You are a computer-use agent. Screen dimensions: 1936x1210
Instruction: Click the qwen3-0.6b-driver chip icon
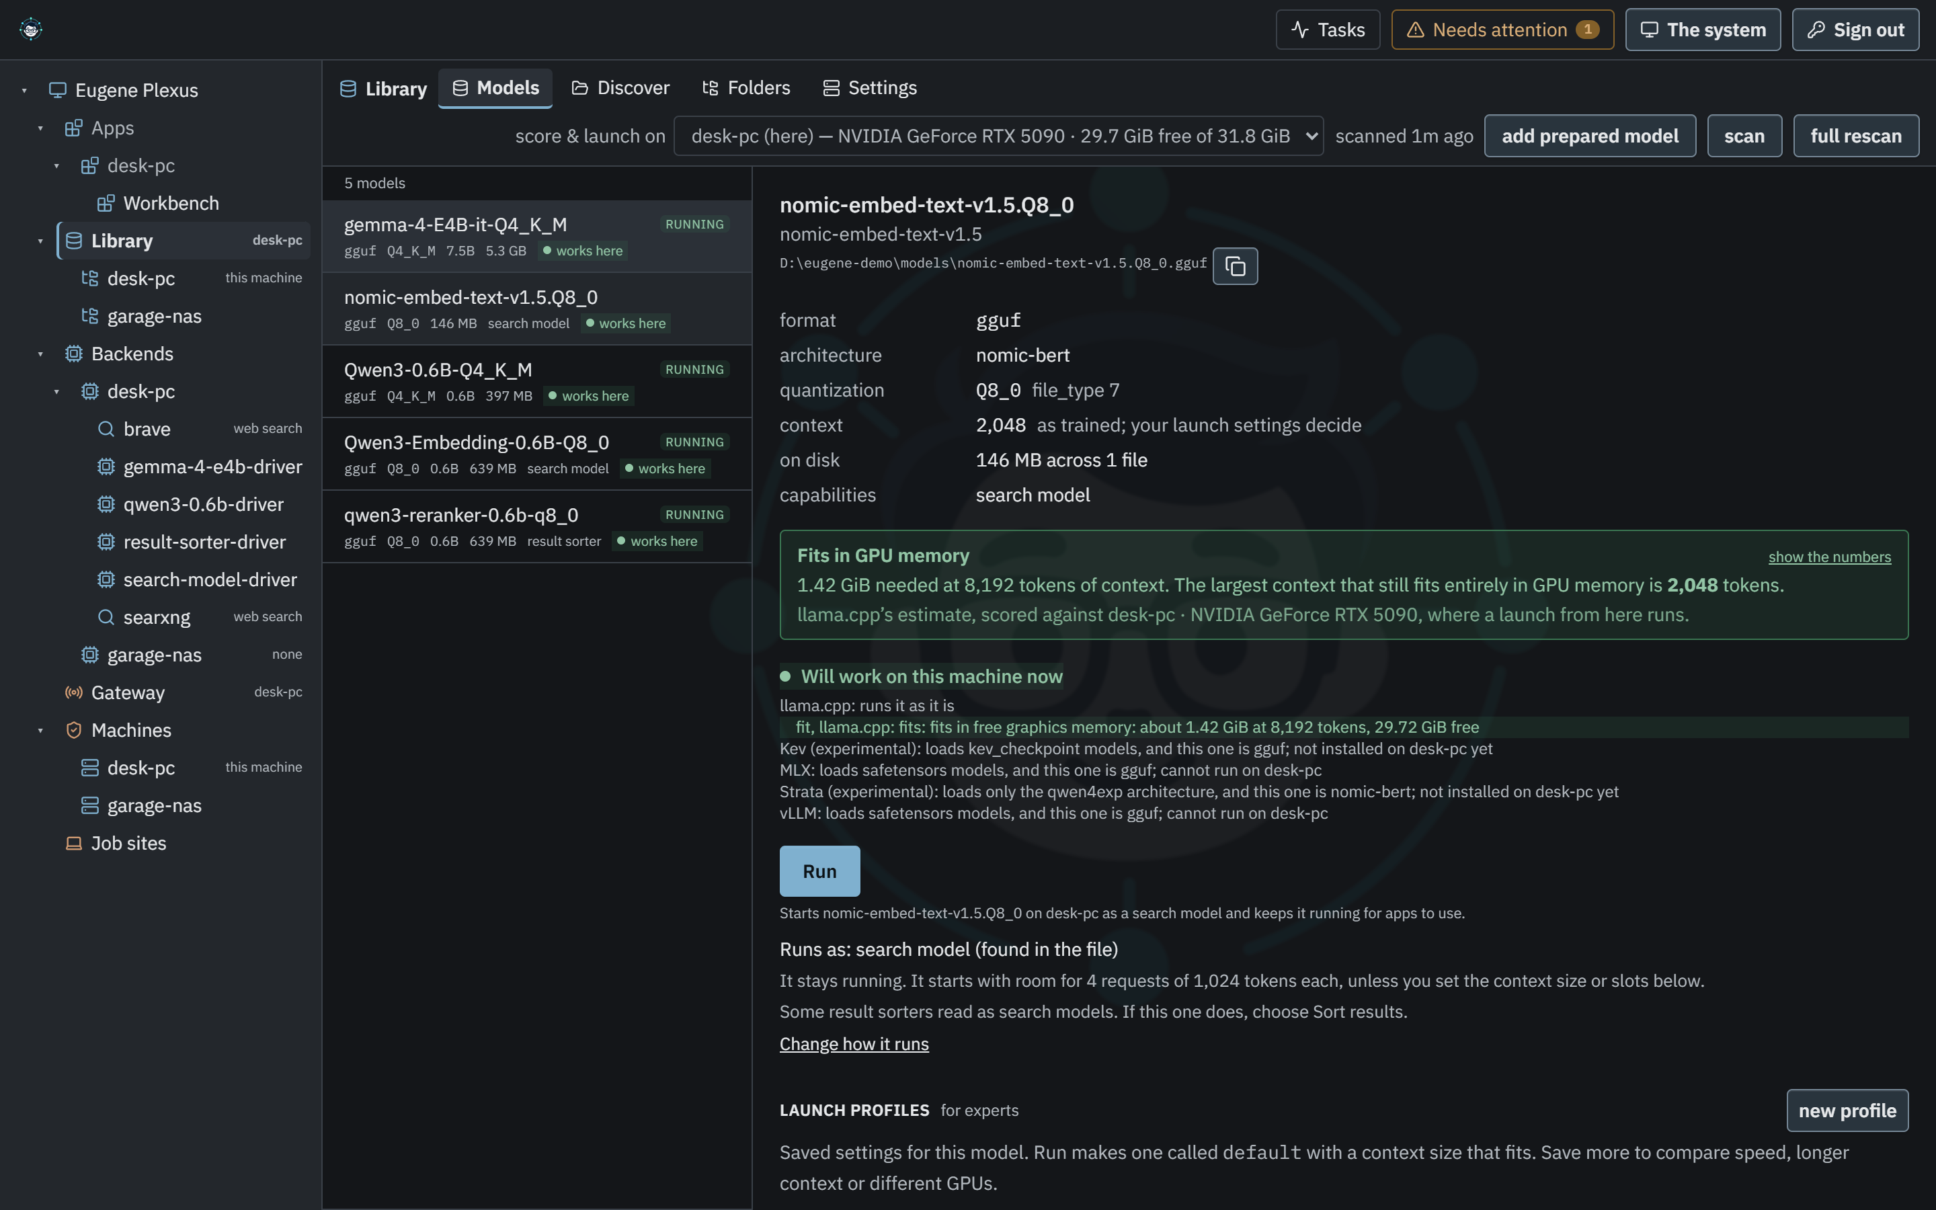(x=106, y=504)
